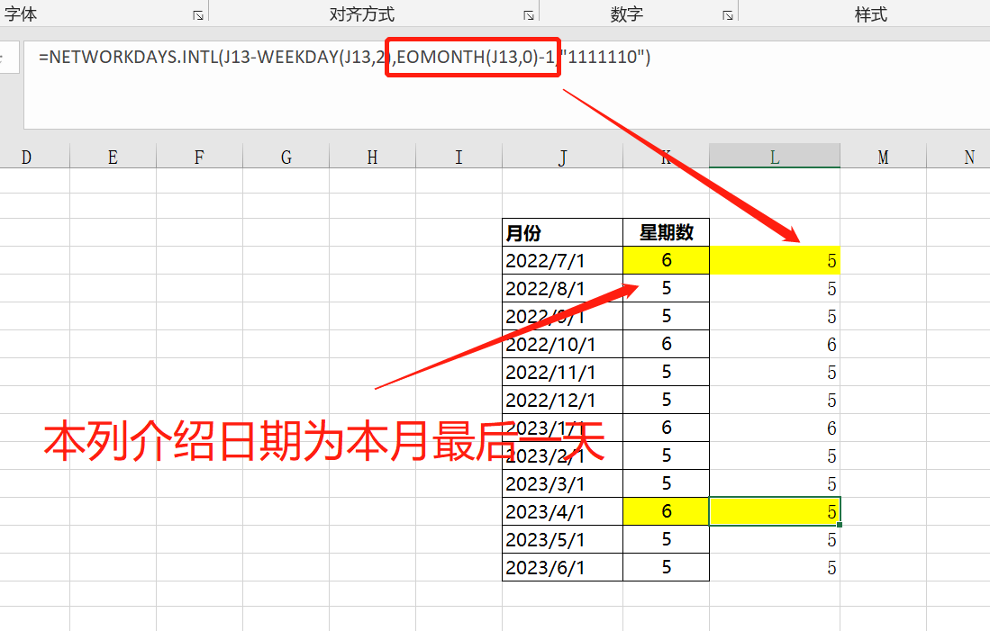Select 星期数 value in 2023/5/1 row
990x631 pixels.
click(666, 539)
